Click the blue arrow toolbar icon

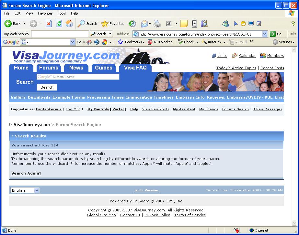pyautogui.click(x=236, y=24)
